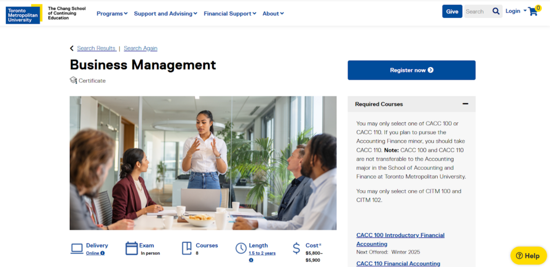The image size is (550, 267).
Task: Click the clock Length icon
Action: (x=241, y=248)
